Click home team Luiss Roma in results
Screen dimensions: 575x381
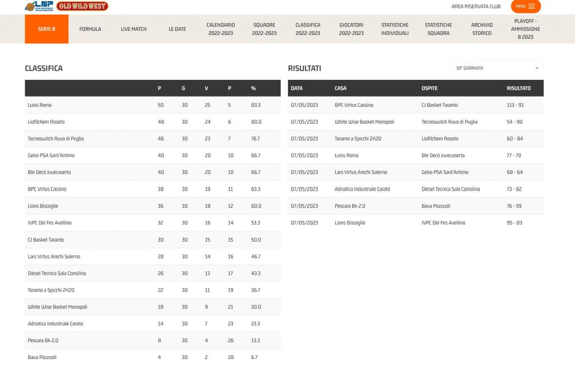coord(346,156)
